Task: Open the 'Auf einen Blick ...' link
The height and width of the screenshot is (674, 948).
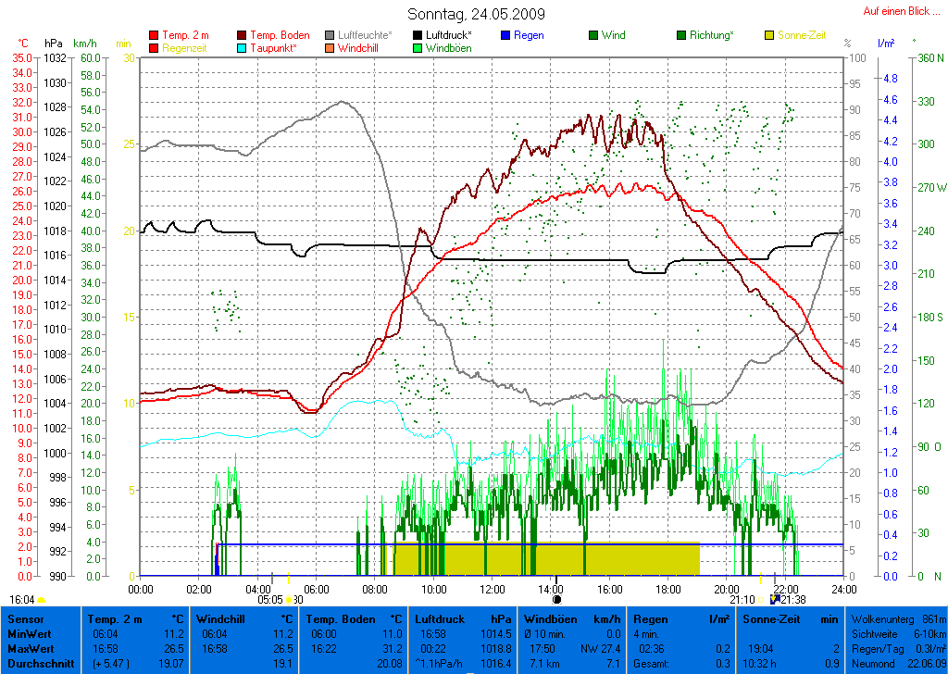Action: point(895,11)
